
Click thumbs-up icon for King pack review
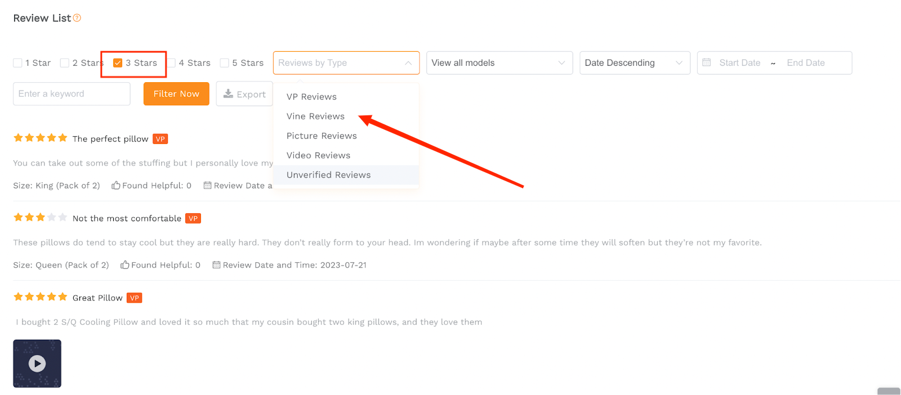click(x=116, y=185)
